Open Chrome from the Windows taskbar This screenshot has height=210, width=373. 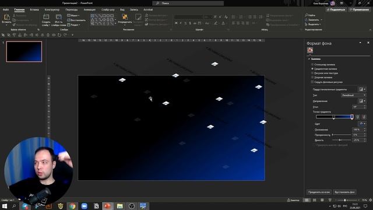pos(72,206)
